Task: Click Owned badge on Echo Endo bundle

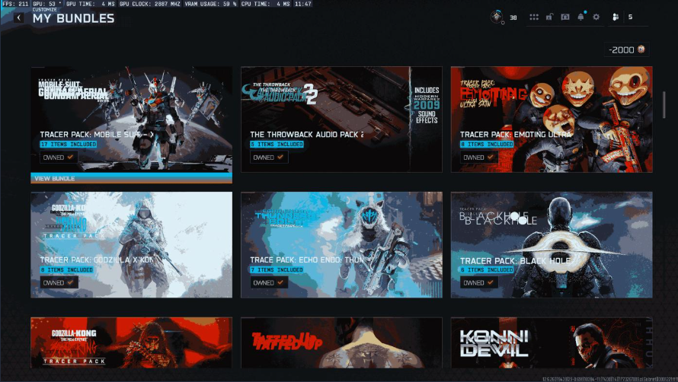Action: 269,282
